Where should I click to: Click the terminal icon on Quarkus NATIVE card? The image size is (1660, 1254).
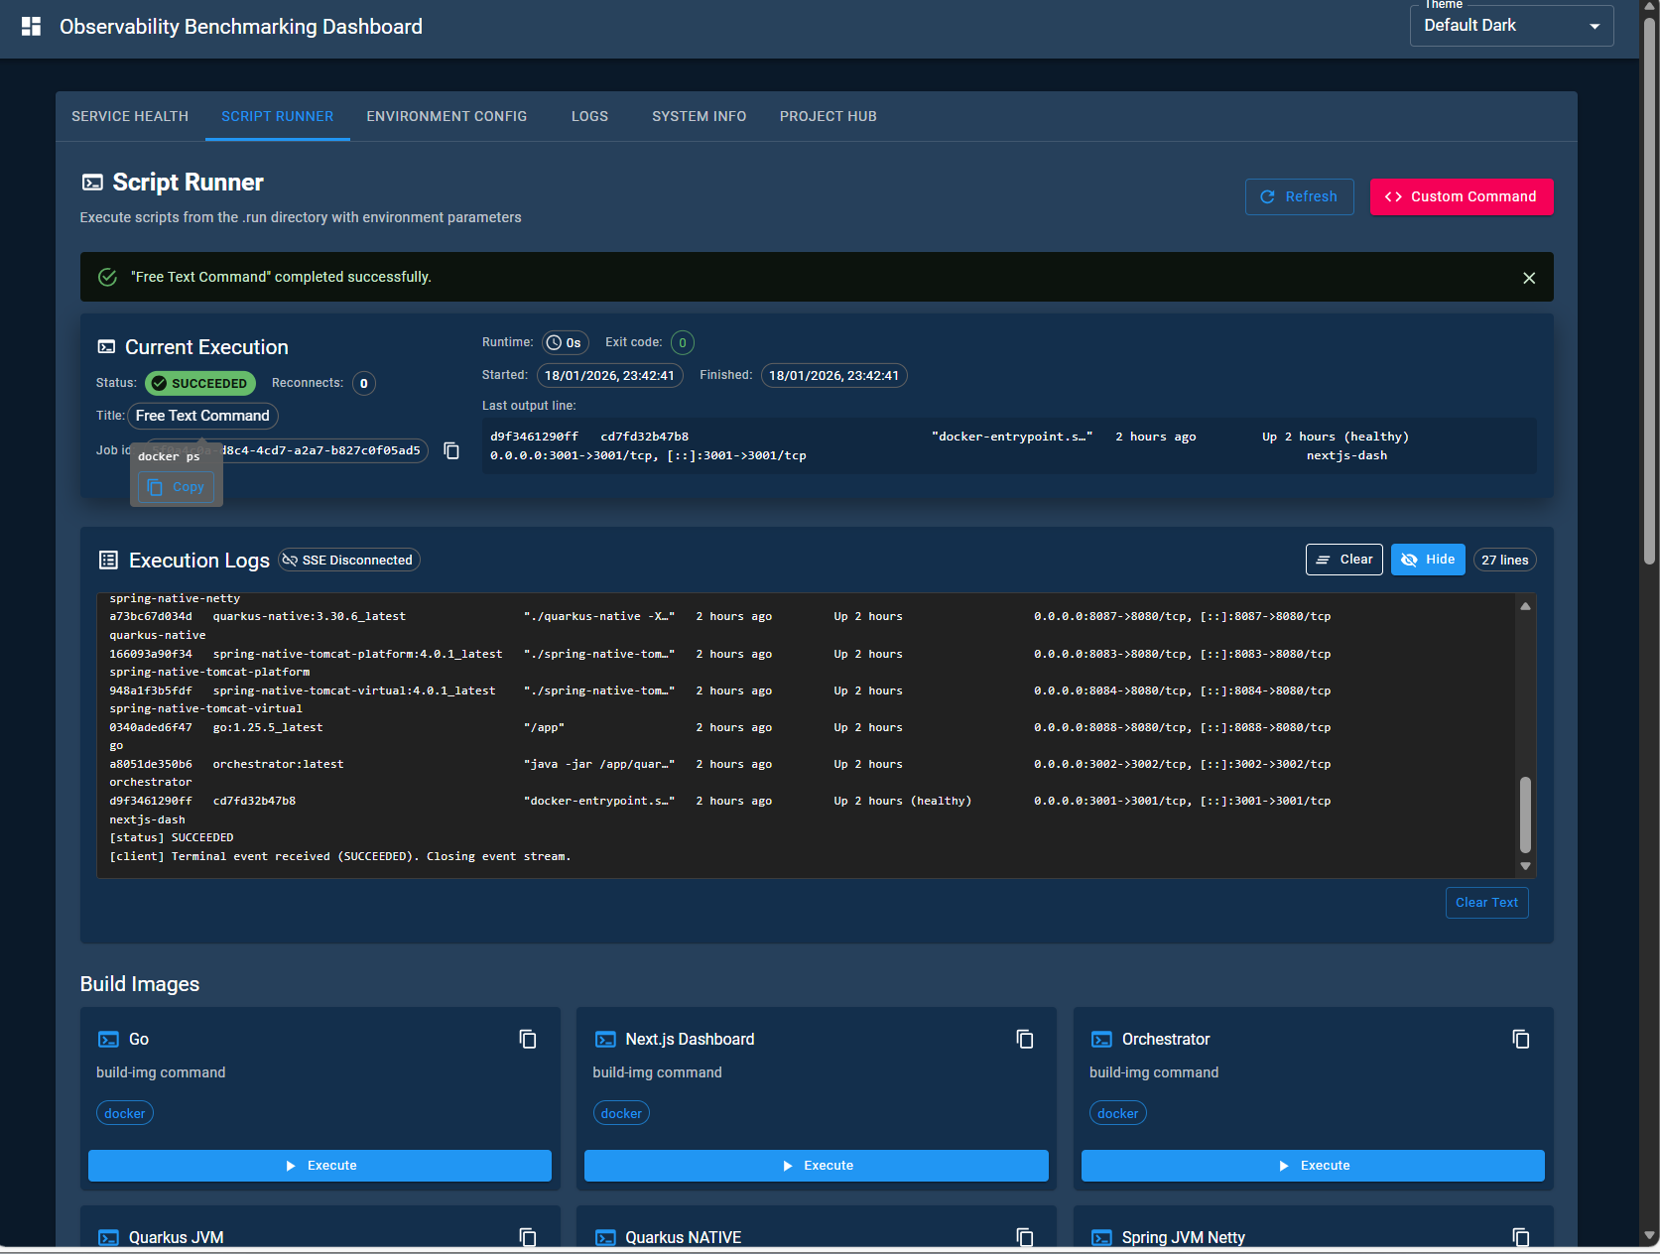[x=605, y=1237]
